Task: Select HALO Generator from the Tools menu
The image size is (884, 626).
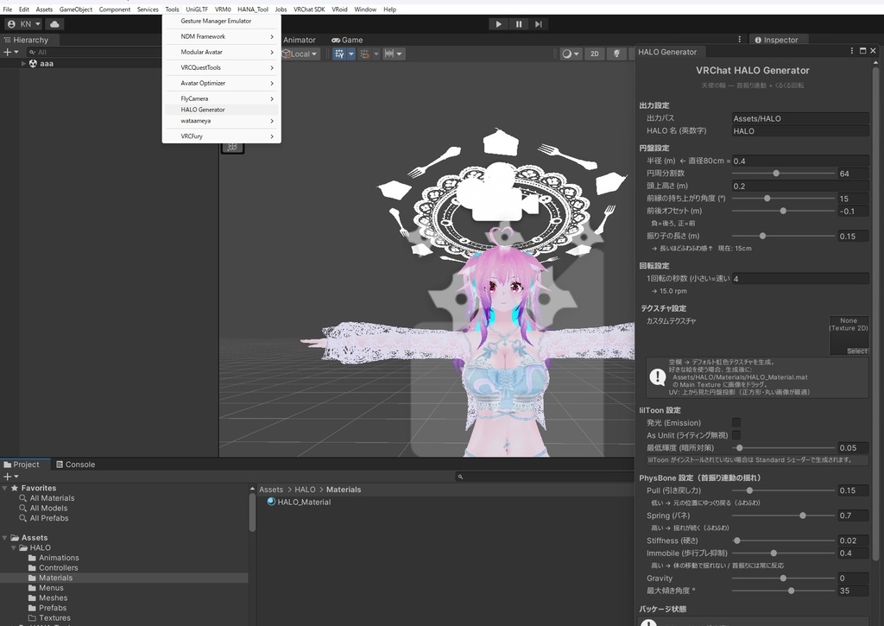Action: 202,109
